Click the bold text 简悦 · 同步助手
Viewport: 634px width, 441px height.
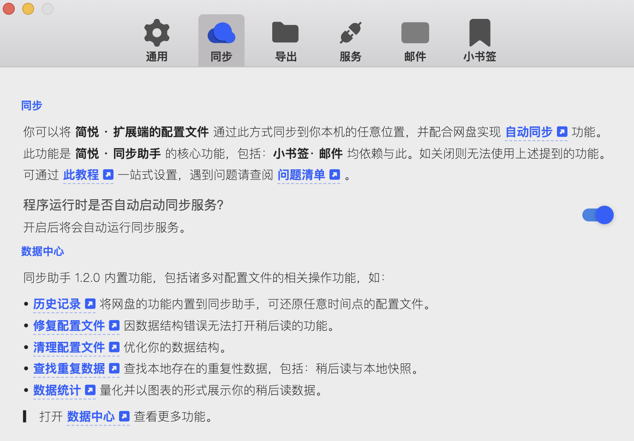click(x=118, y=154)
